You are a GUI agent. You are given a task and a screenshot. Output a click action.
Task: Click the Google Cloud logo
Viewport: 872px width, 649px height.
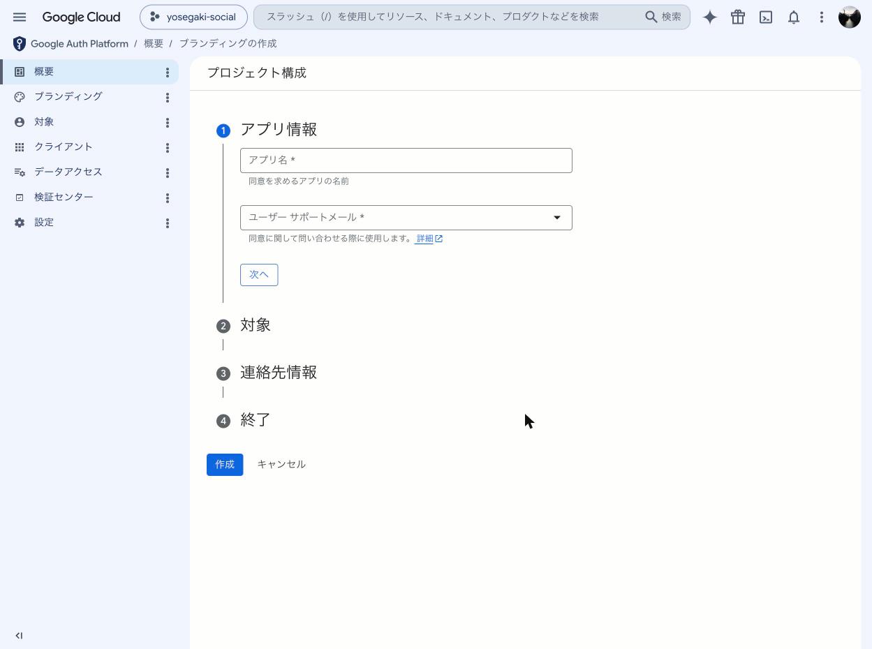point(81,17)
